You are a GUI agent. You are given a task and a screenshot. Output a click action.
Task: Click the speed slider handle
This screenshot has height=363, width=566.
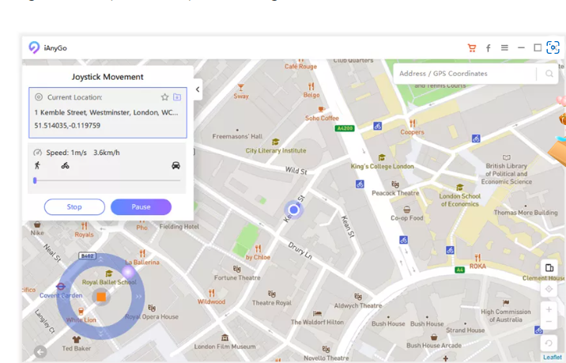35,180
